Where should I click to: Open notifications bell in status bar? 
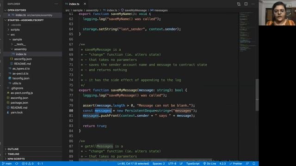[x=254, y=164]
